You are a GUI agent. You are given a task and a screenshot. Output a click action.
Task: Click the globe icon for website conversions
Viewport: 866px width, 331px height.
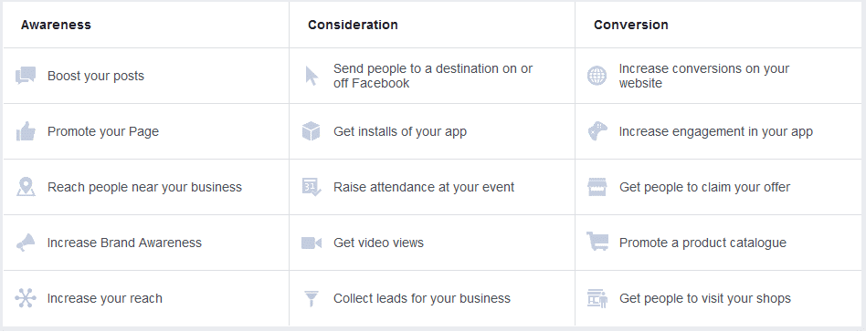tap(597, 76)
